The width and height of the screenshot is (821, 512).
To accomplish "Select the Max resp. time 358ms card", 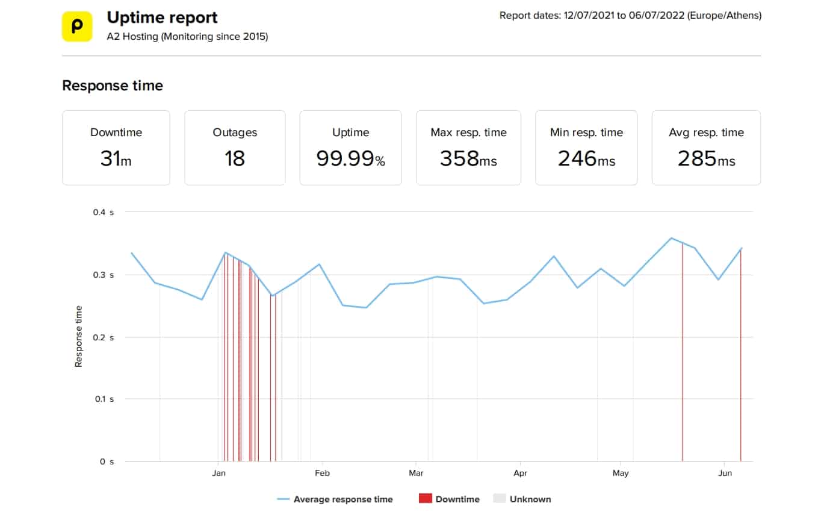I will click(468, 148).
